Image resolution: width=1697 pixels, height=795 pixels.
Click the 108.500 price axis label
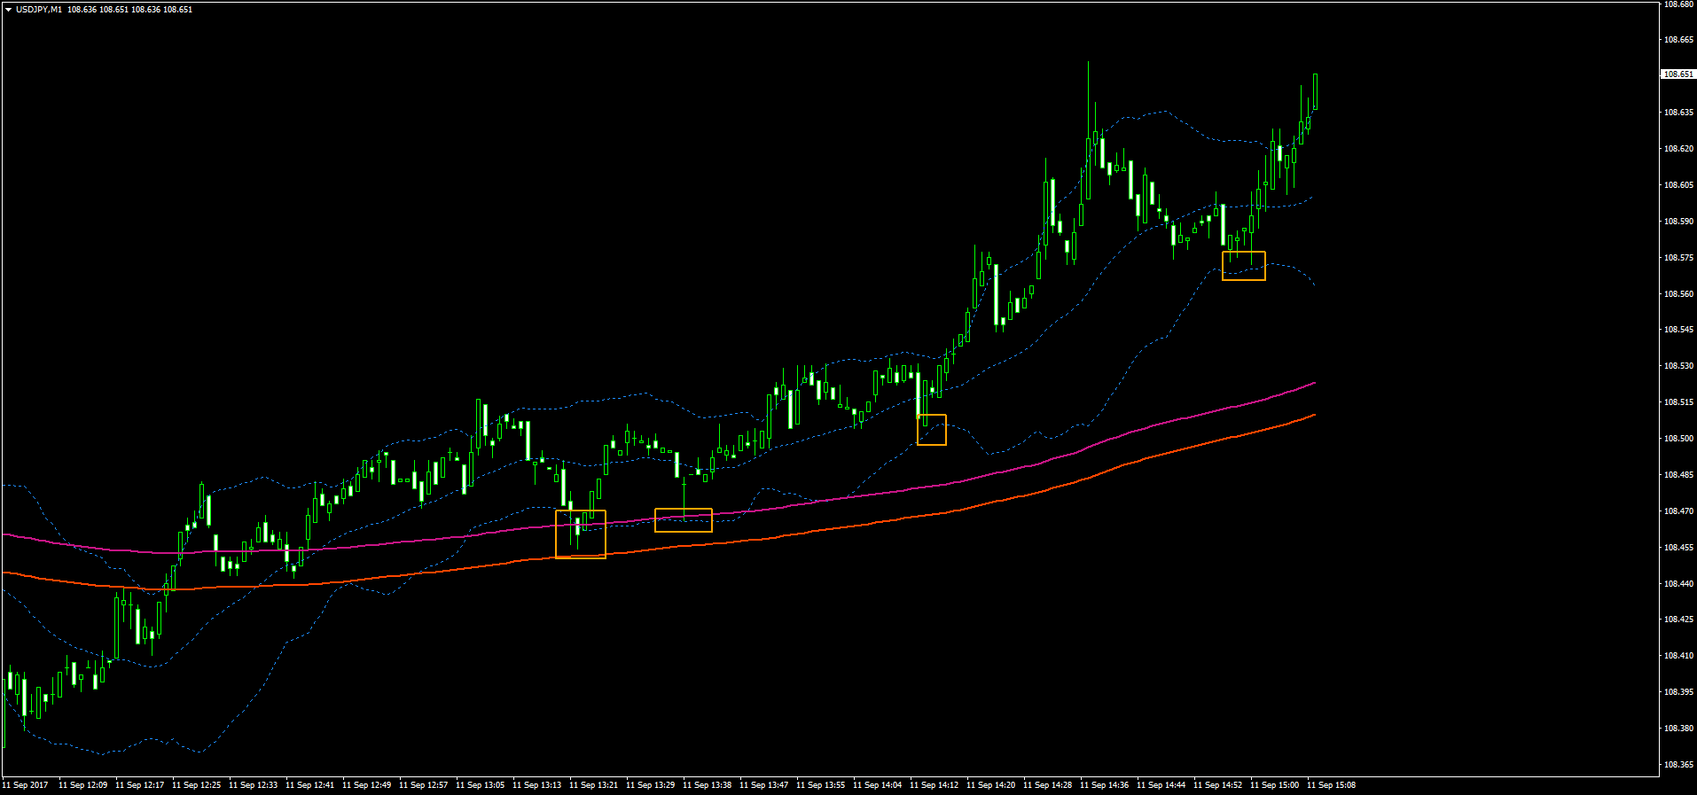click(x=1679, y=439)
